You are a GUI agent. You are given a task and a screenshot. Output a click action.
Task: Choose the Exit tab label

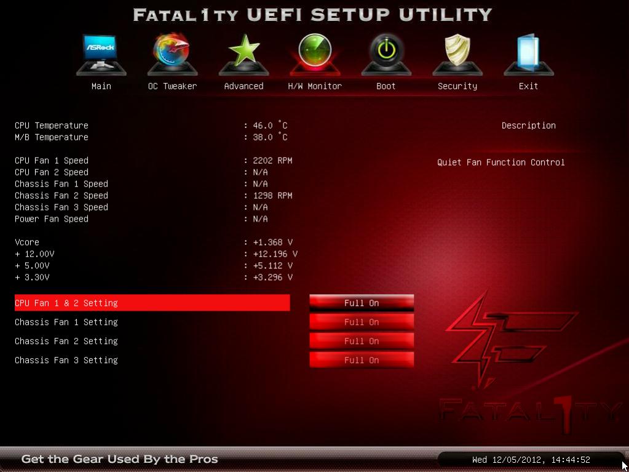tap(528, 86)
